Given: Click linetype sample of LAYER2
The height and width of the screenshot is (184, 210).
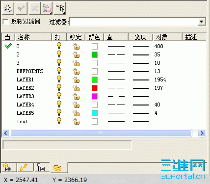Looking at the screenshot, I should pyautogui.click(x=116, y=88).
